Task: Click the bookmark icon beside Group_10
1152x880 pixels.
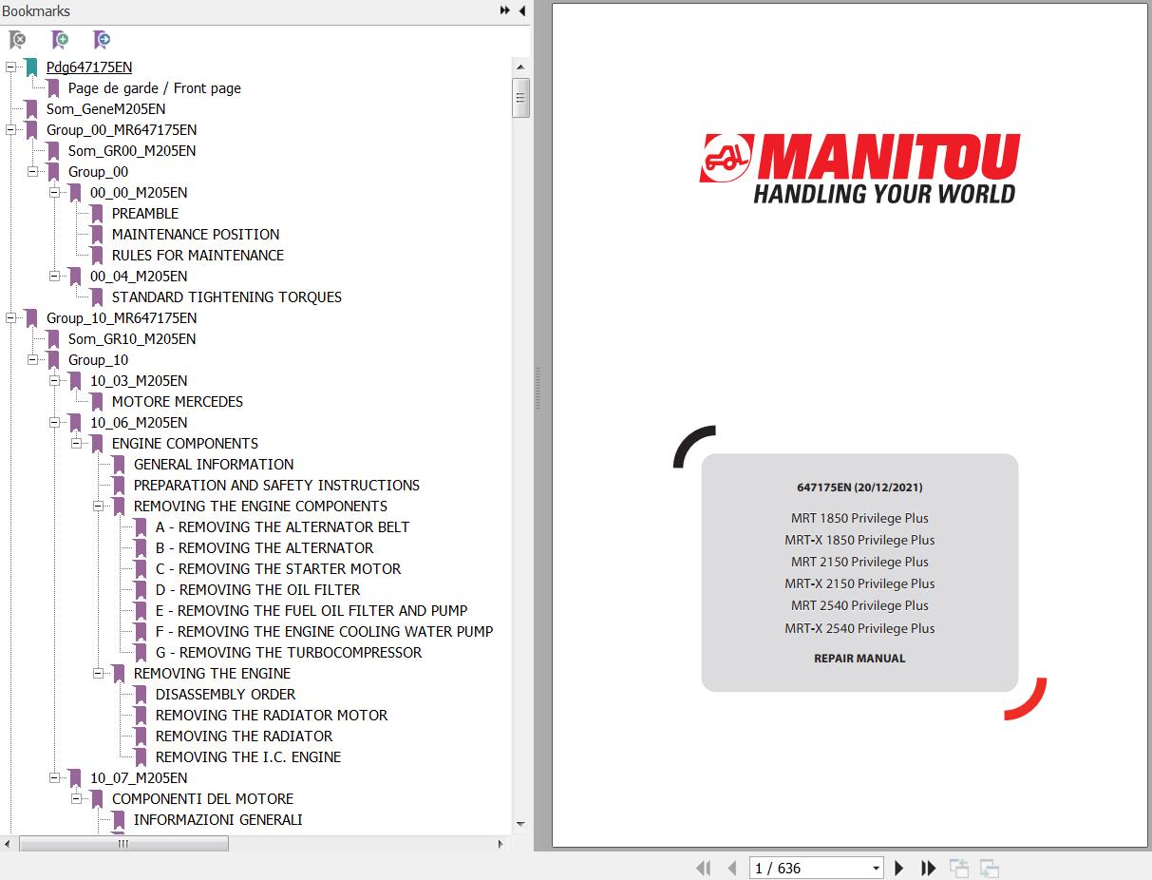Action: pos(53,360)
